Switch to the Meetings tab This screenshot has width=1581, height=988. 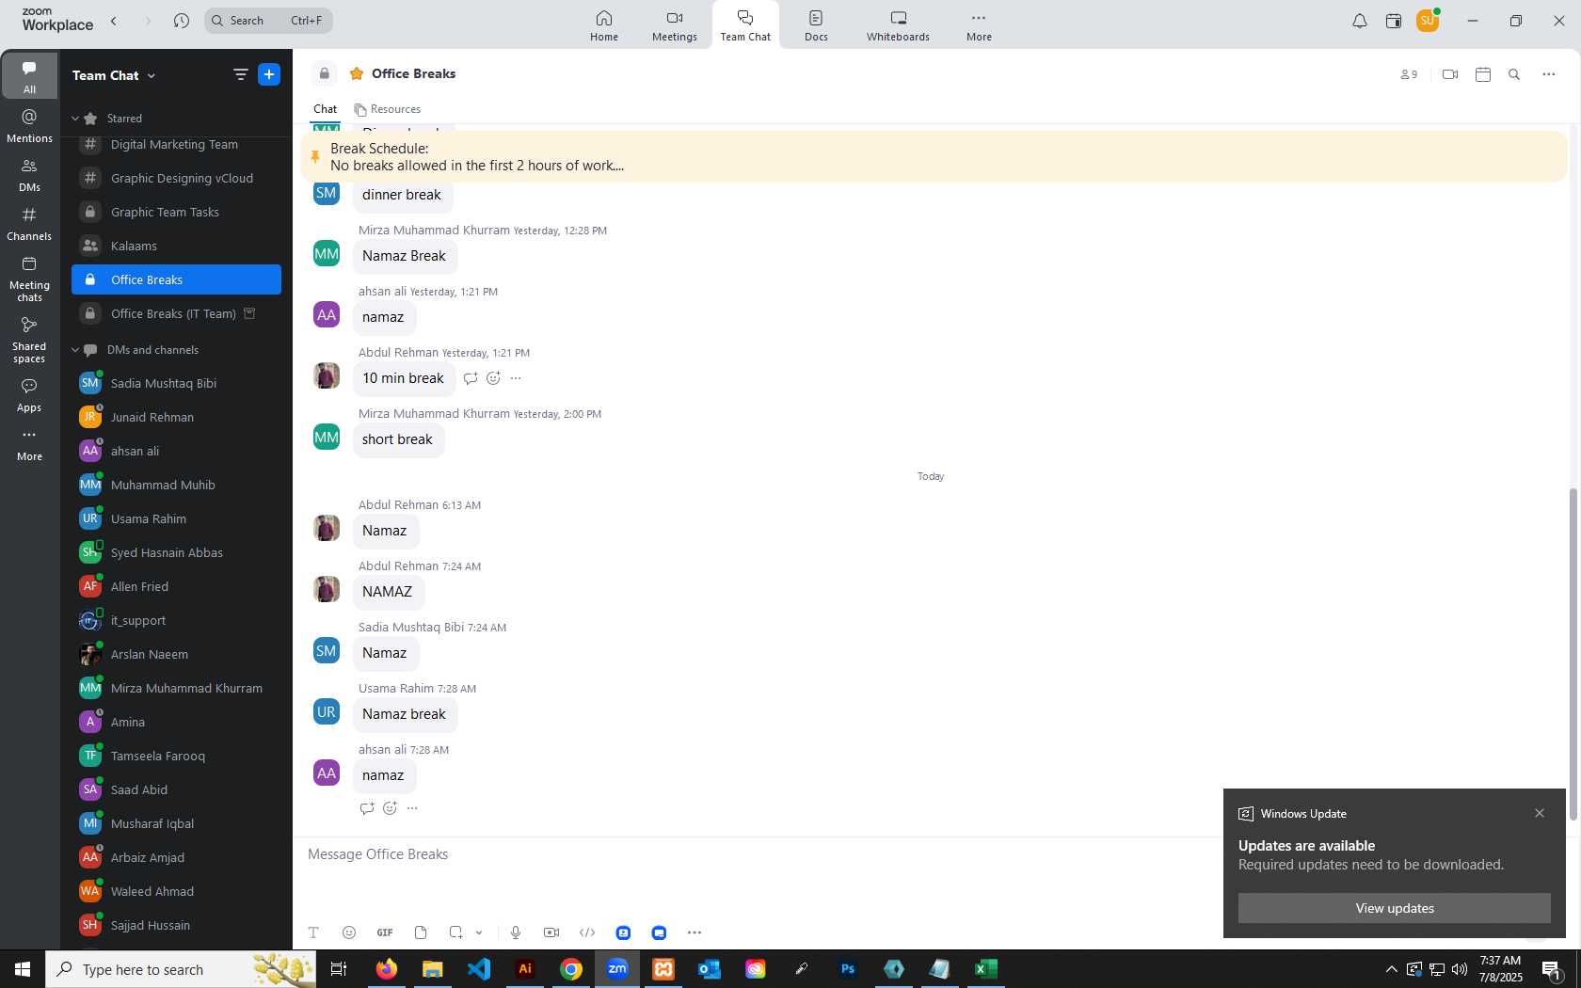point(675,25)
